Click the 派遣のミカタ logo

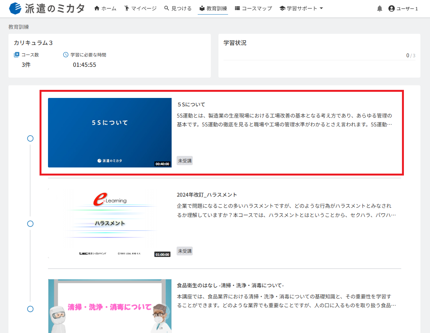(46, 8)
